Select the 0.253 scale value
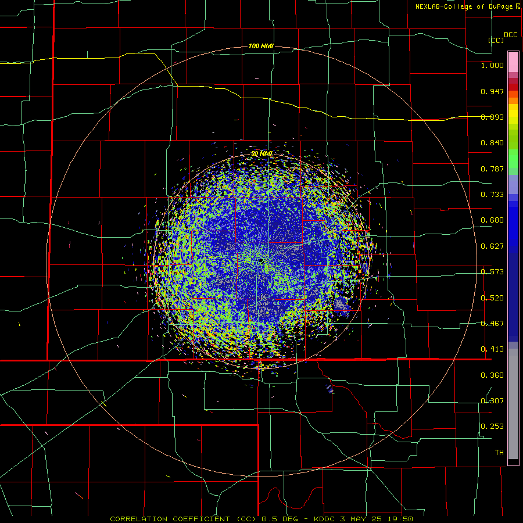523x523 pixels. [492, 427]
